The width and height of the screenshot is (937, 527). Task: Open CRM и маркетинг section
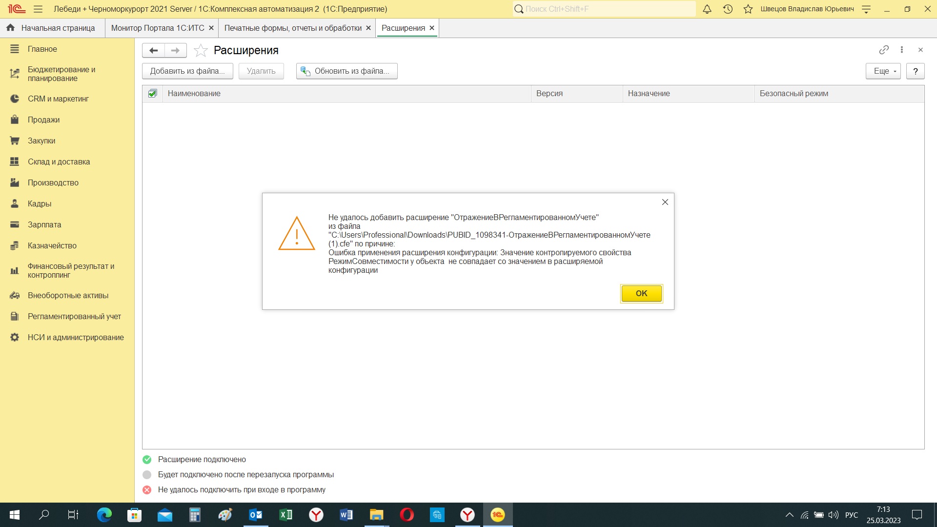click(x=67, y=99)
